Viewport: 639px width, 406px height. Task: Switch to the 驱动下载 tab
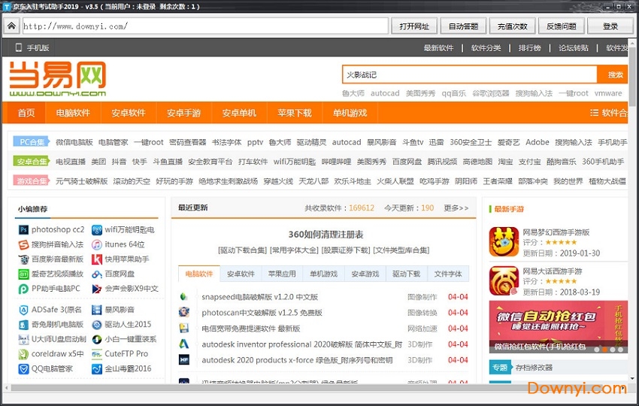[x=406, y=274]
